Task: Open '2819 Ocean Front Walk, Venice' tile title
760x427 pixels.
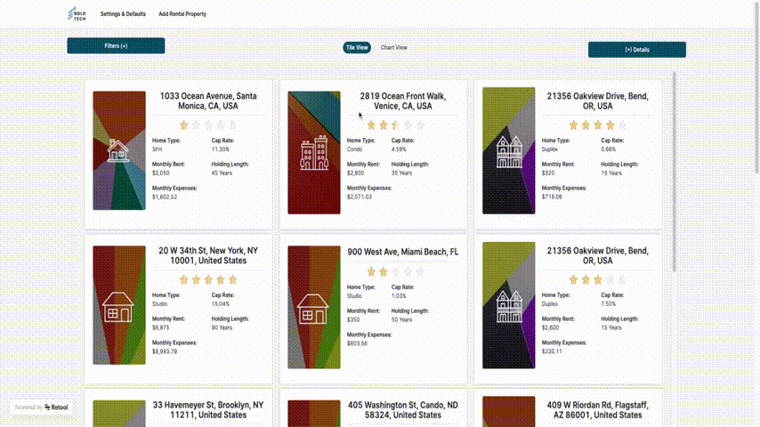Action: pyautogui.click(x=403, y=101)
